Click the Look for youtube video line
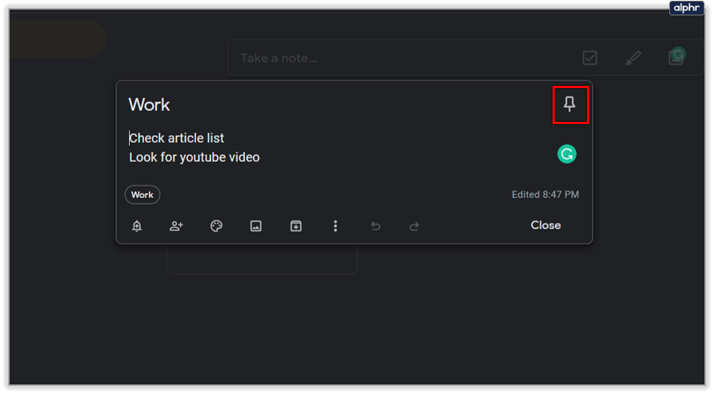714x394 pixels. (x=194, y=157)
